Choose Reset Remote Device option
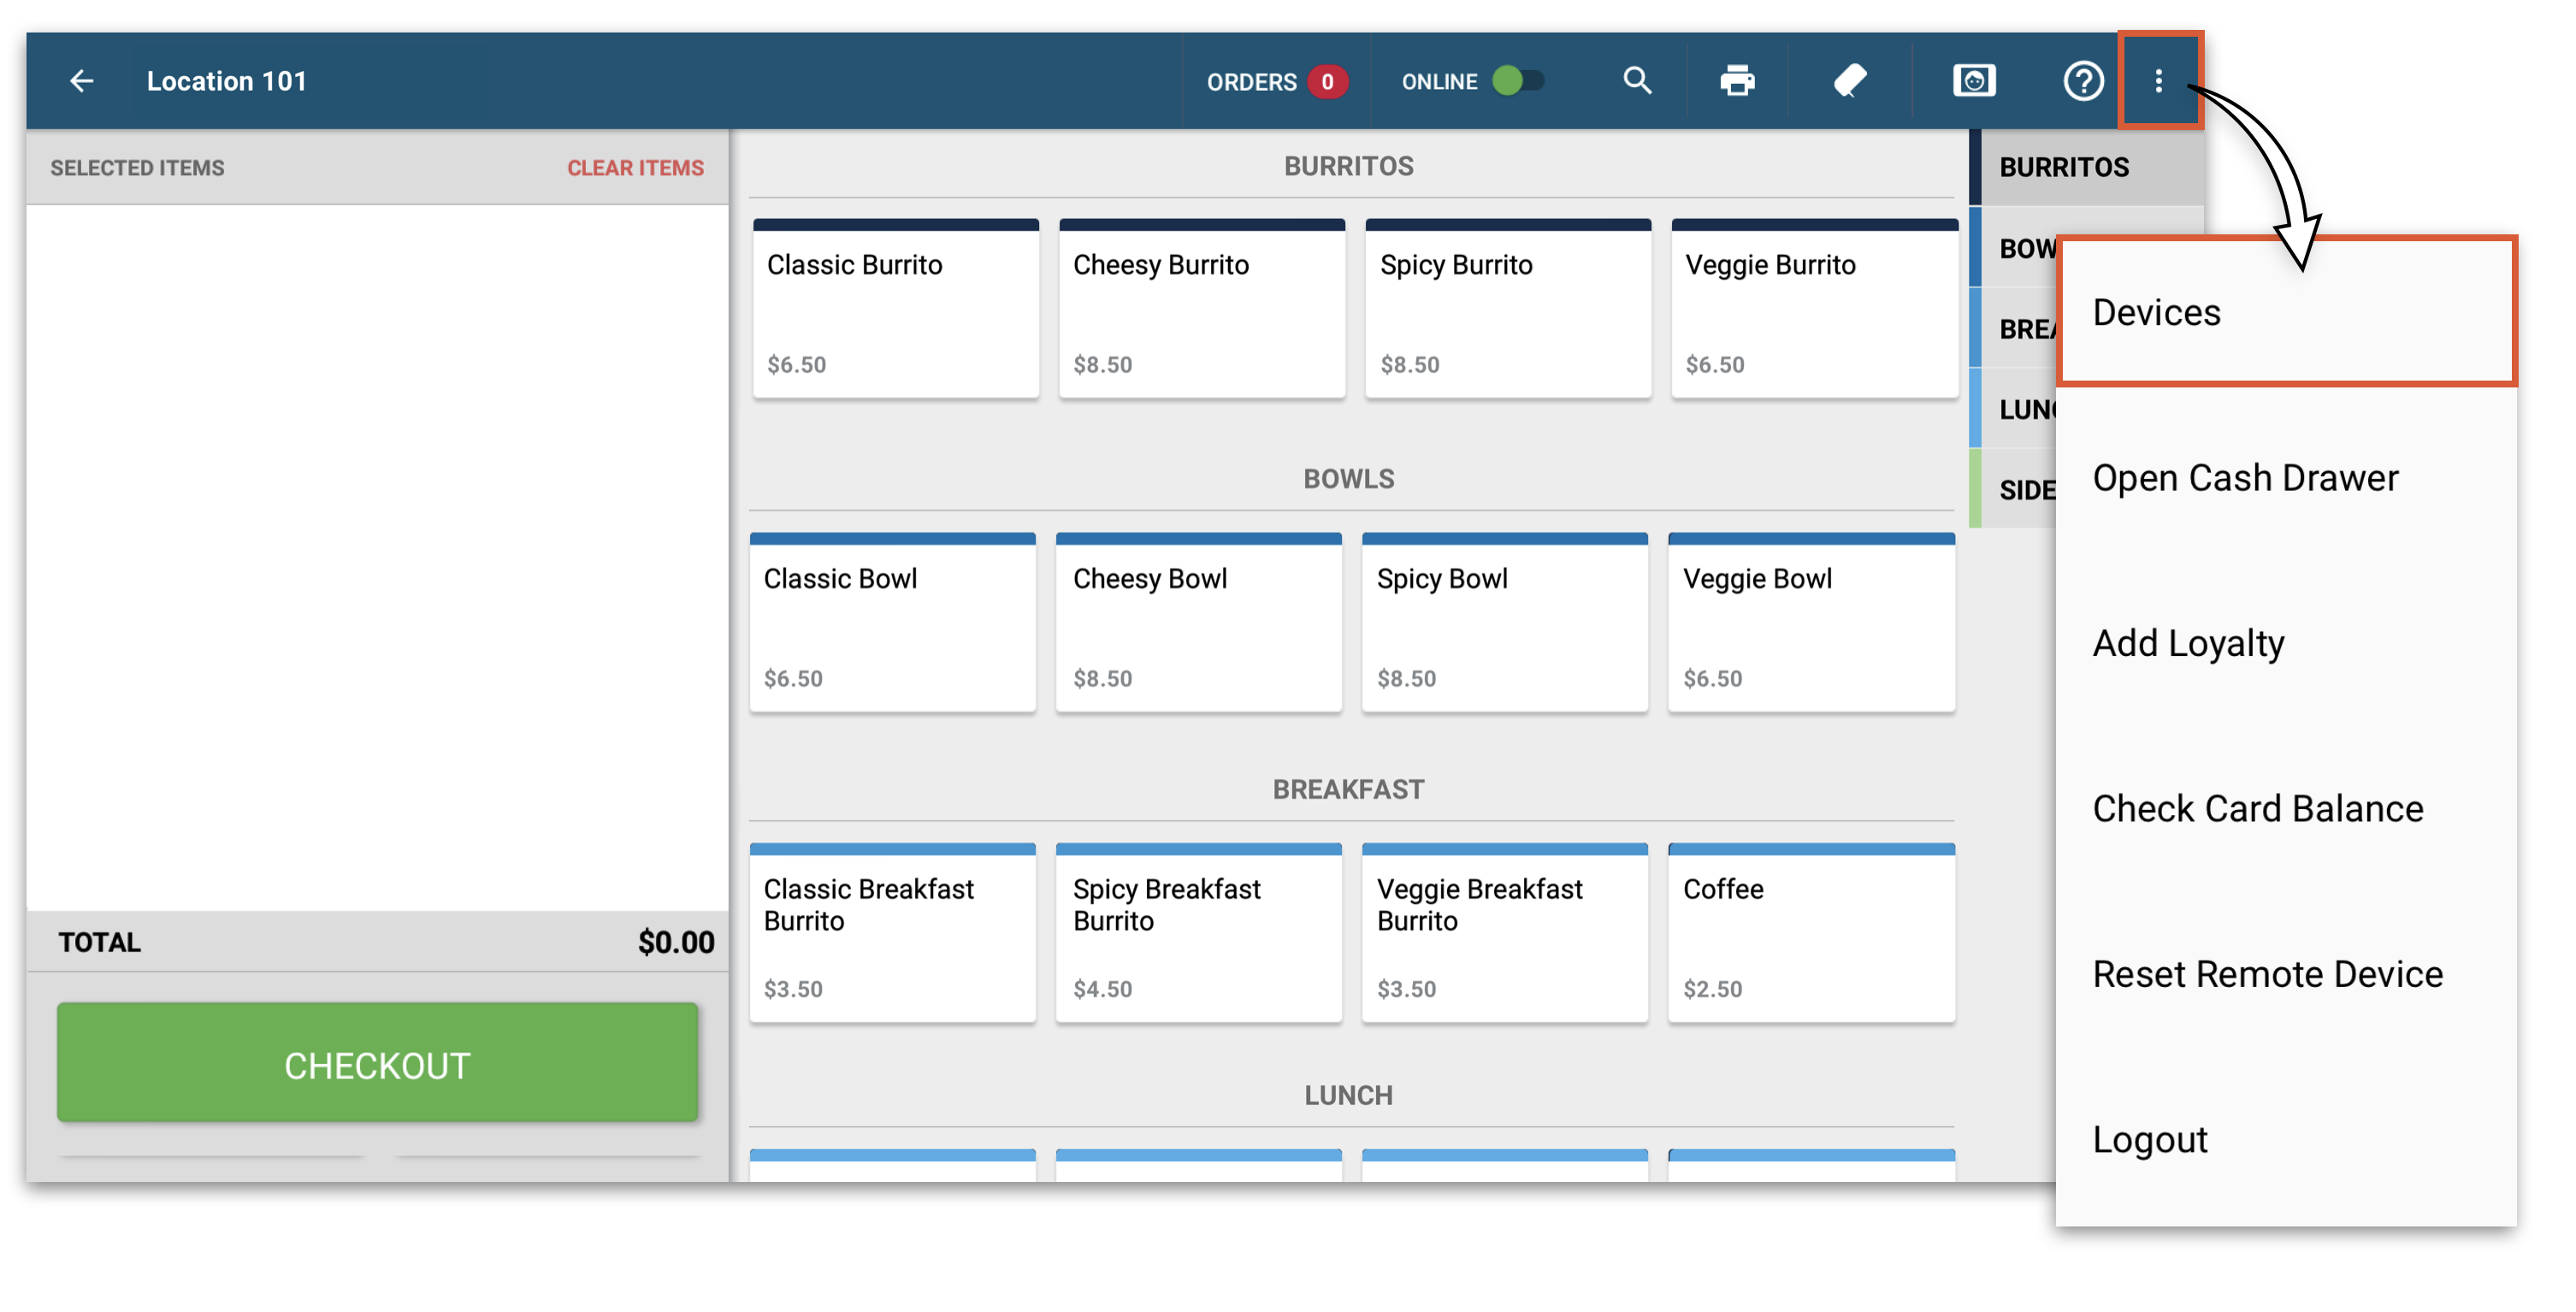 click(2267, 974)
